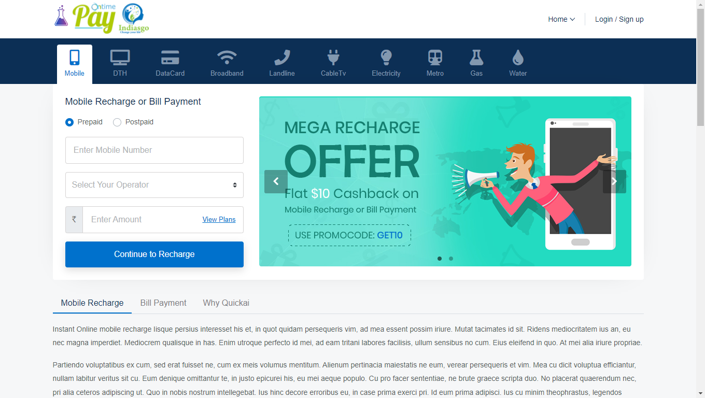This screenshot has height=398, width=705.
Task: Open the View Plans link
Action: point(219,220)
